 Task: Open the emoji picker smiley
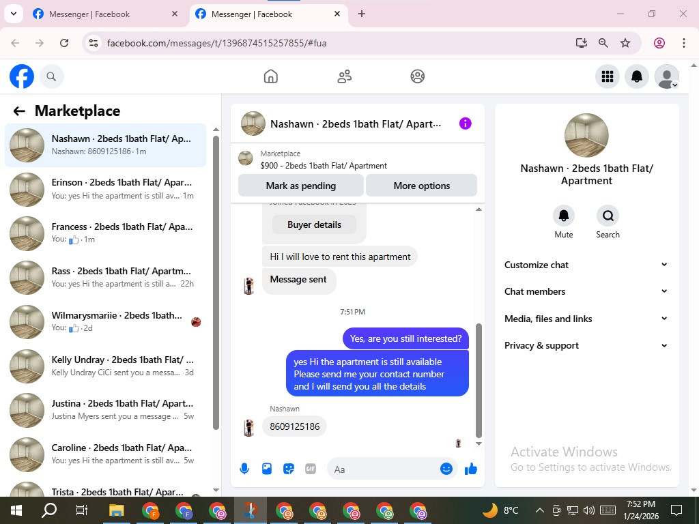(x=446, y=469)
